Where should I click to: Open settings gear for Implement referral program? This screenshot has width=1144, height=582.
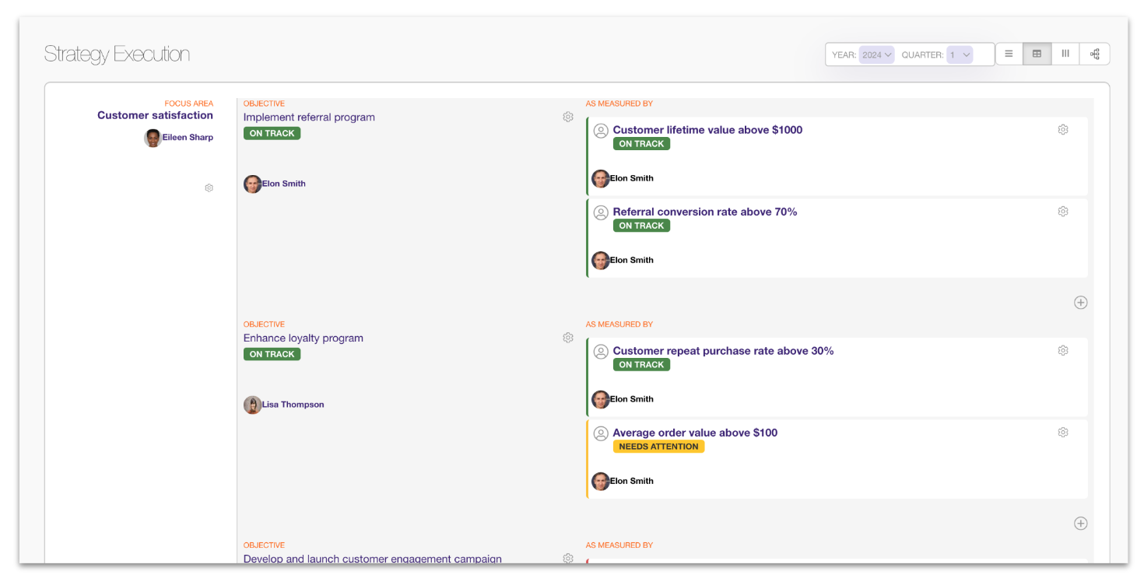[x=568, y=117]
